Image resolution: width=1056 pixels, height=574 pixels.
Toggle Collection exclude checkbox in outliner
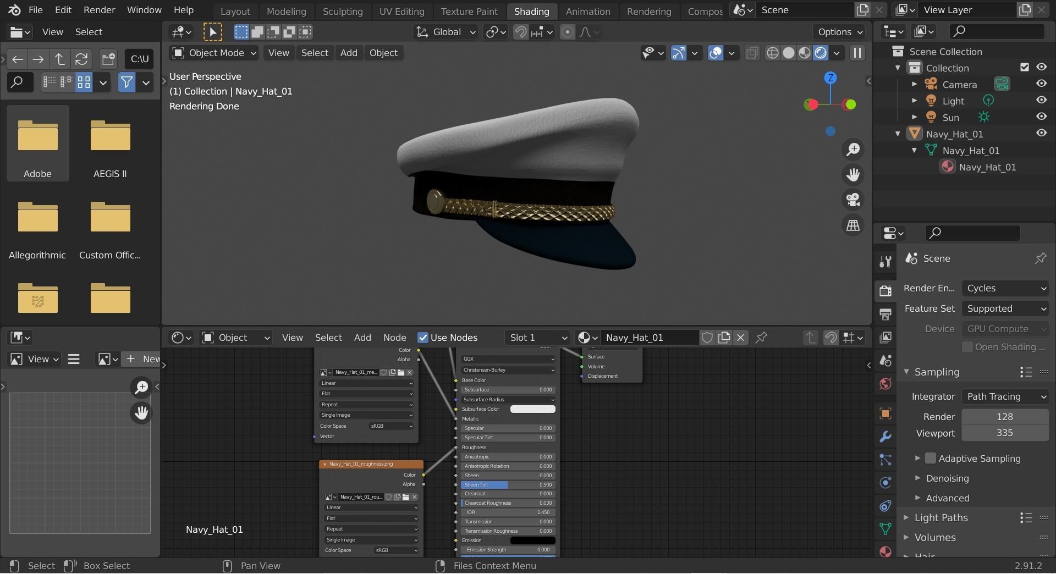(1024, 67)
